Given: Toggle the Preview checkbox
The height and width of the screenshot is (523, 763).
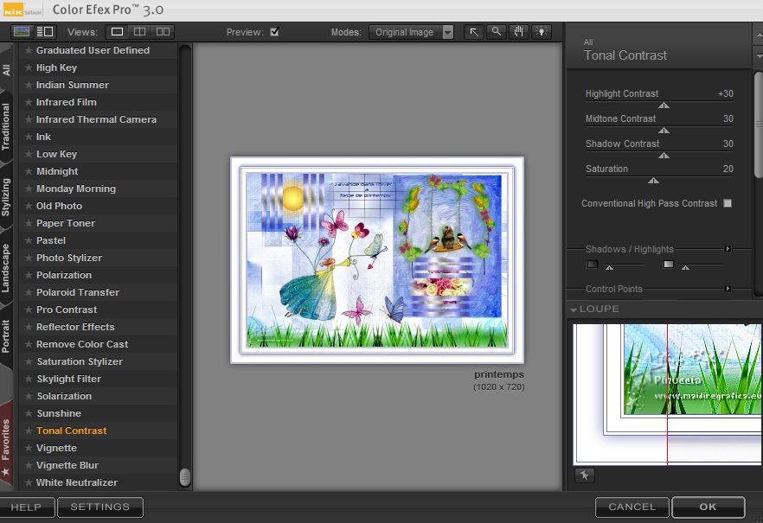Looking at the screenshot, I should 274,32.
